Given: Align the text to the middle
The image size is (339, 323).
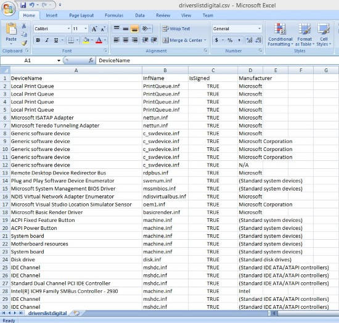Looking at the screenshot, I should click(126, 28).
